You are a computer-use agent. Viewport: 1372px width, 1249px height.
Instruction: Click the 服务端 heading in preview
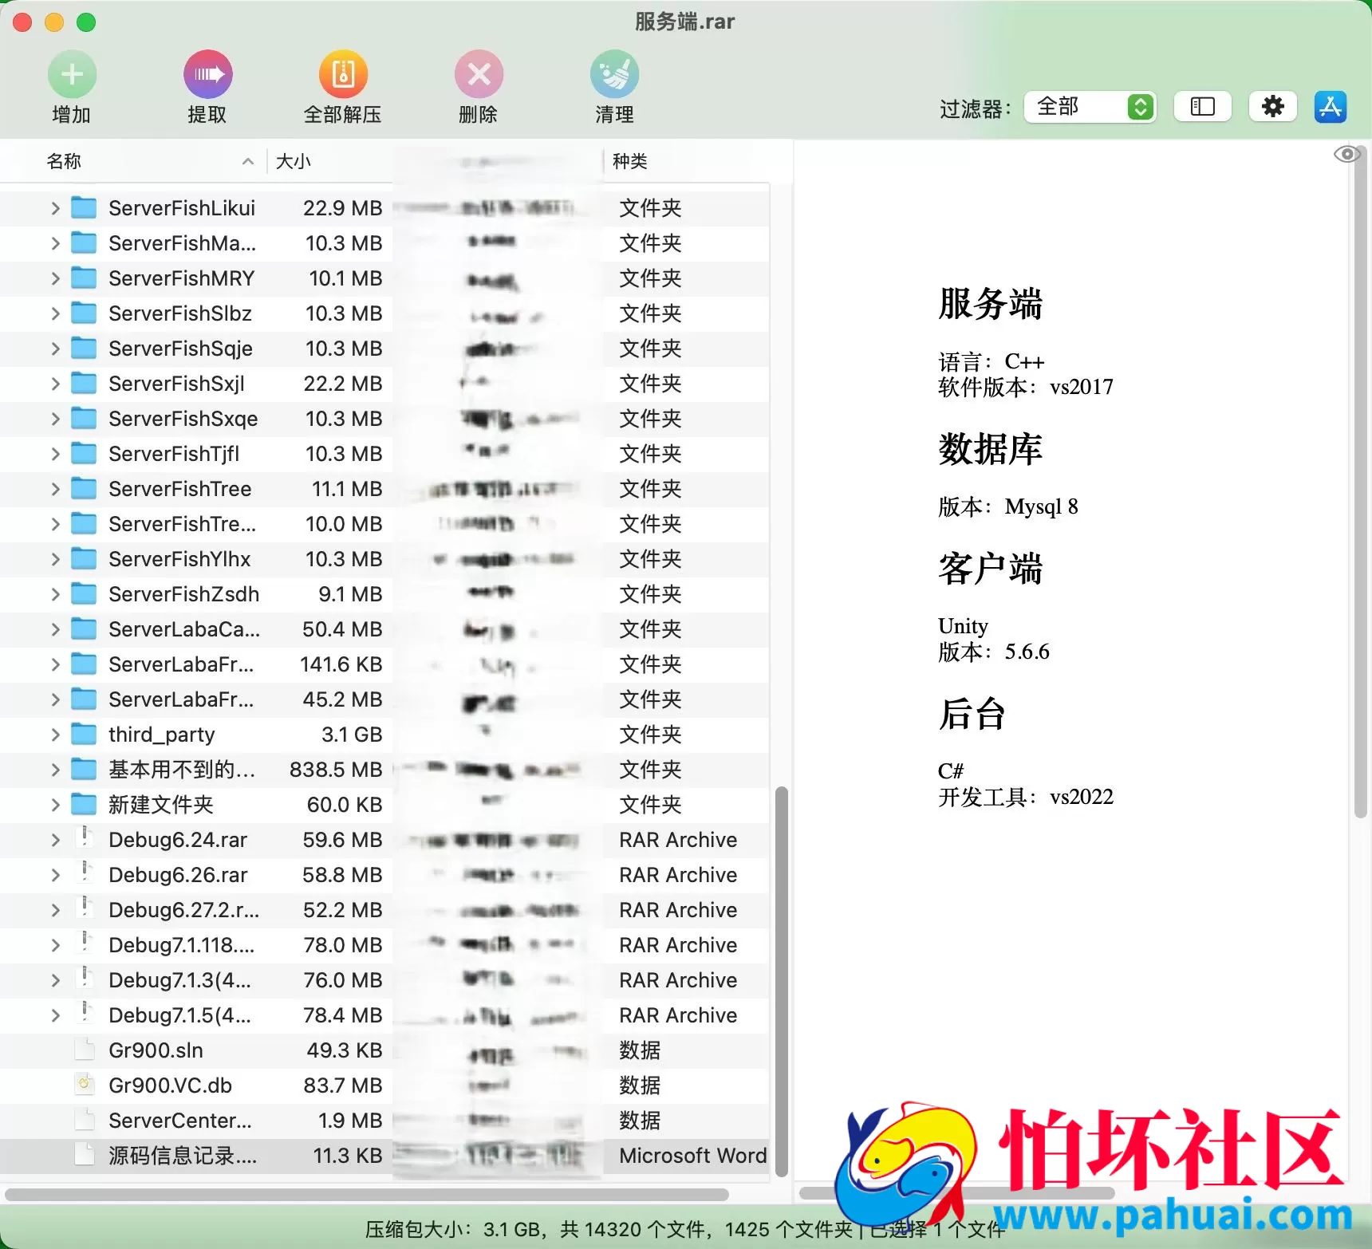(991, 304)
